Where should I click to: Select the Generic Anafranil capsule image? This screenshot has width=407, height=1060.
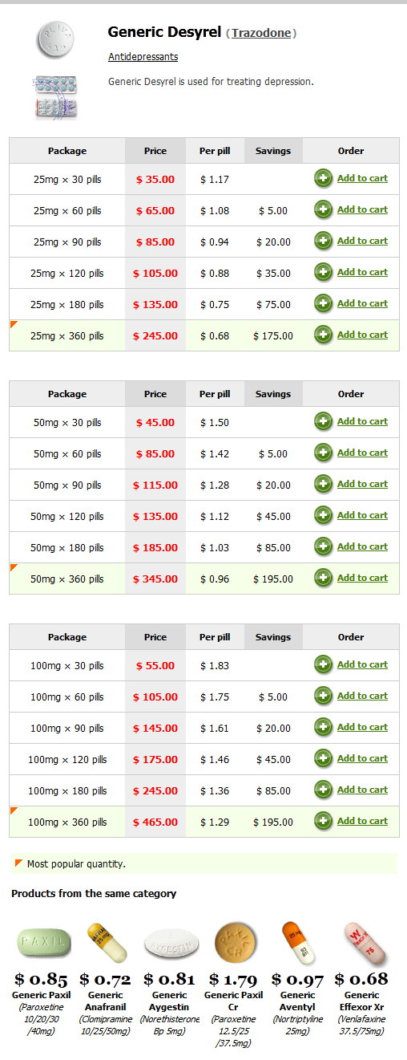[x=107, y=943]
